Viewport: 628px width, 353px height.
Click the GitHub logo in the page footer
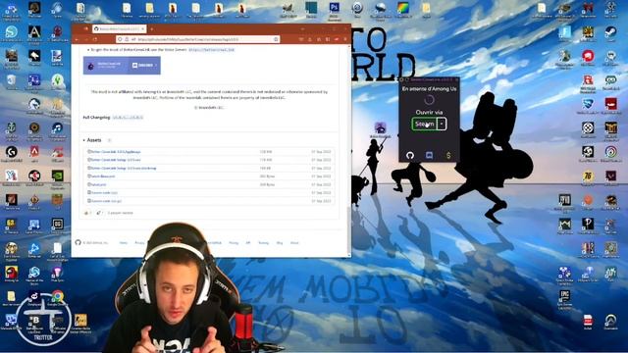[x=78, y=242]
